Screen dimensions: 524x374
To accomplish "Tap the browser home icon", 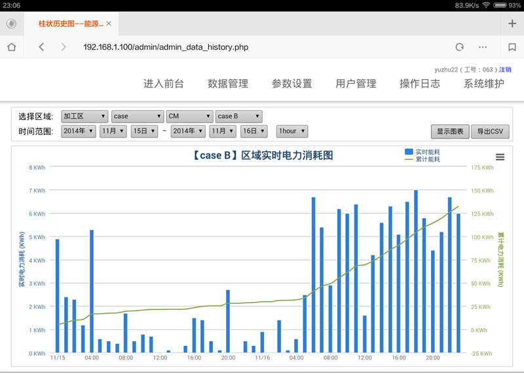I will (x=11, y=47).
